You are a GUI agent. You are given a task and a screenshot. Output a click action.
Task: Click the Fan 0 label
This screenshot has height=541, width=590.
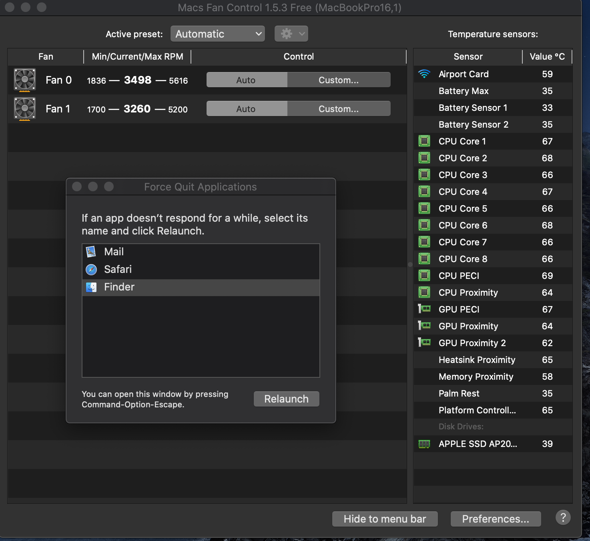pyautogui.click(x=58, y=80)
